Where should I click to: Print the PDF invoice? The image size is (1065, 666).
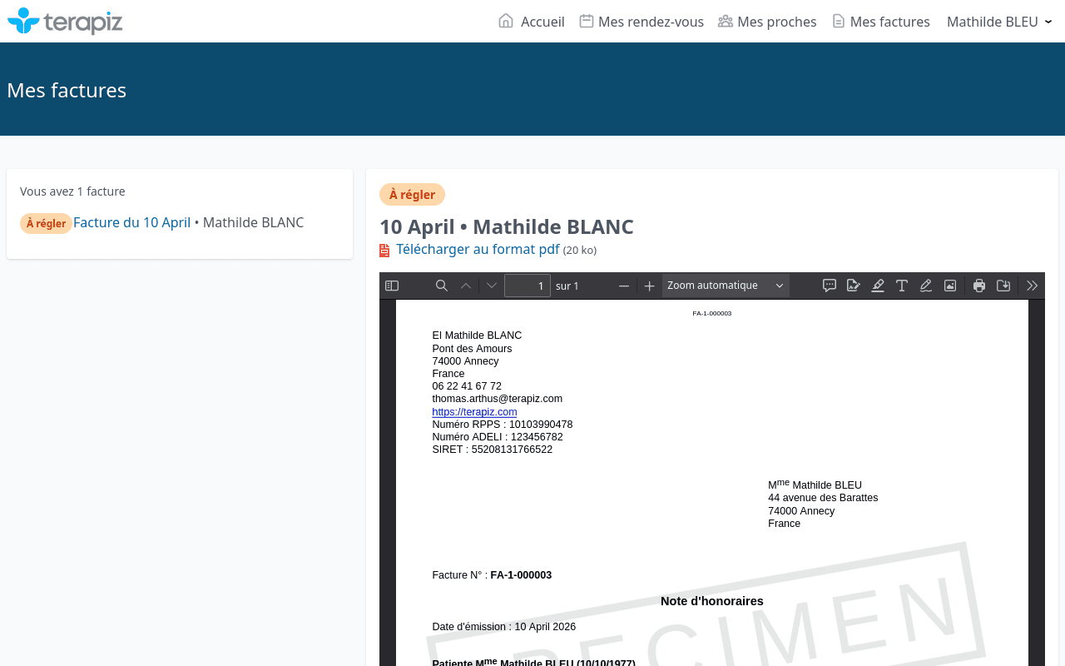[x=979, y=286]
